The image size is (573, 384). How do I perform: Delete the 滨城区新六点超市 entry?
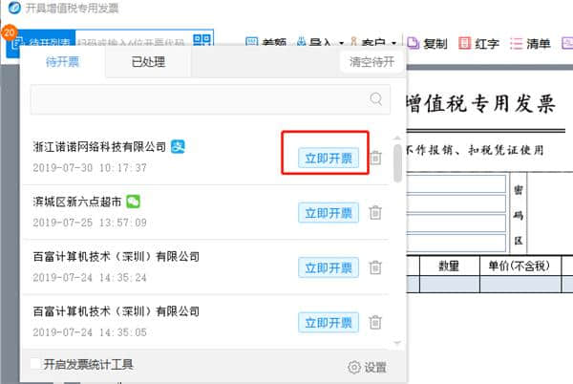pos(375,212)
